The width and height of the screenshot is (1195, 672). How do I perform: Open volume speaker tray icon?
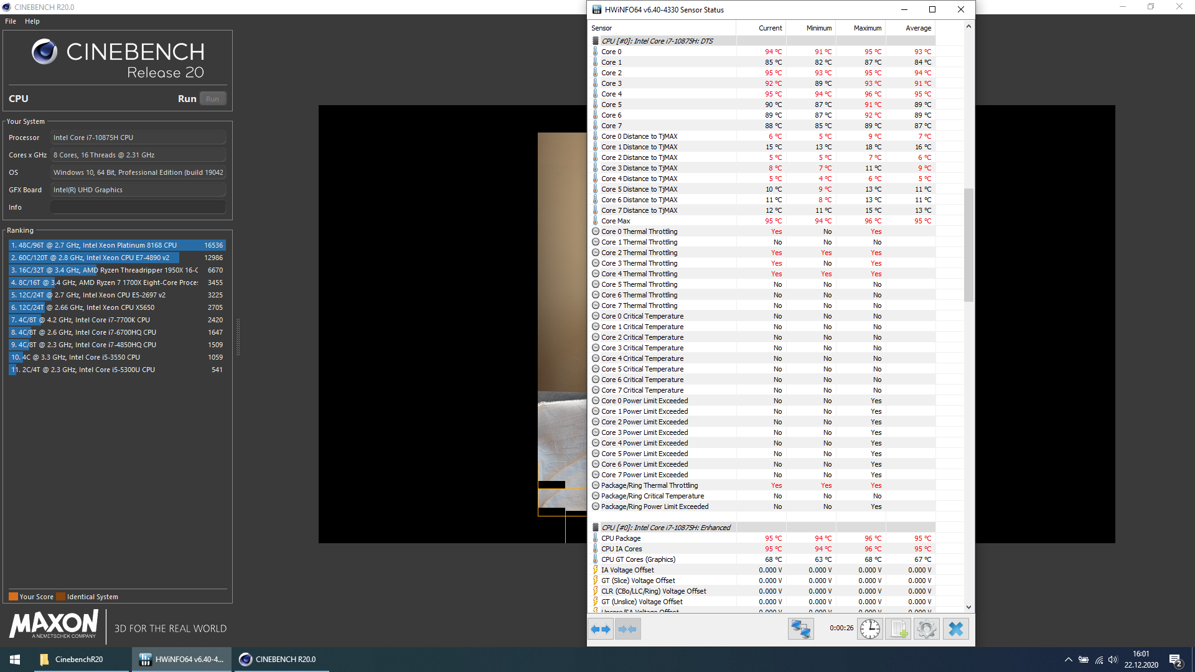[1113, 660]
